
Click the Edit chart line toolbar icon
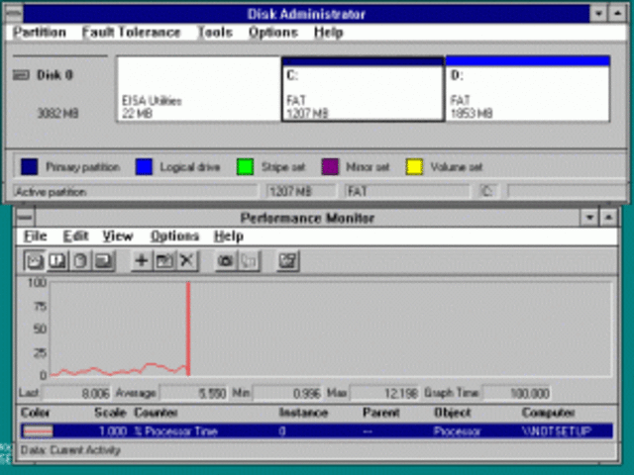[164, 261]
